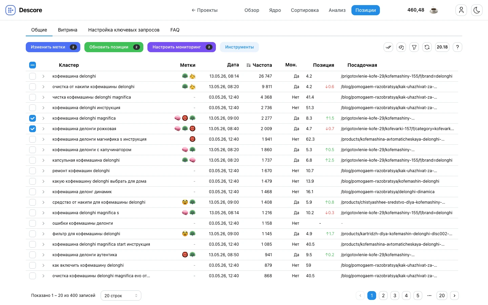Image resolution: width=488 pixels, height=305 pixels.
Task: Click the refresh arrows icon
Action: pos(427,47)
